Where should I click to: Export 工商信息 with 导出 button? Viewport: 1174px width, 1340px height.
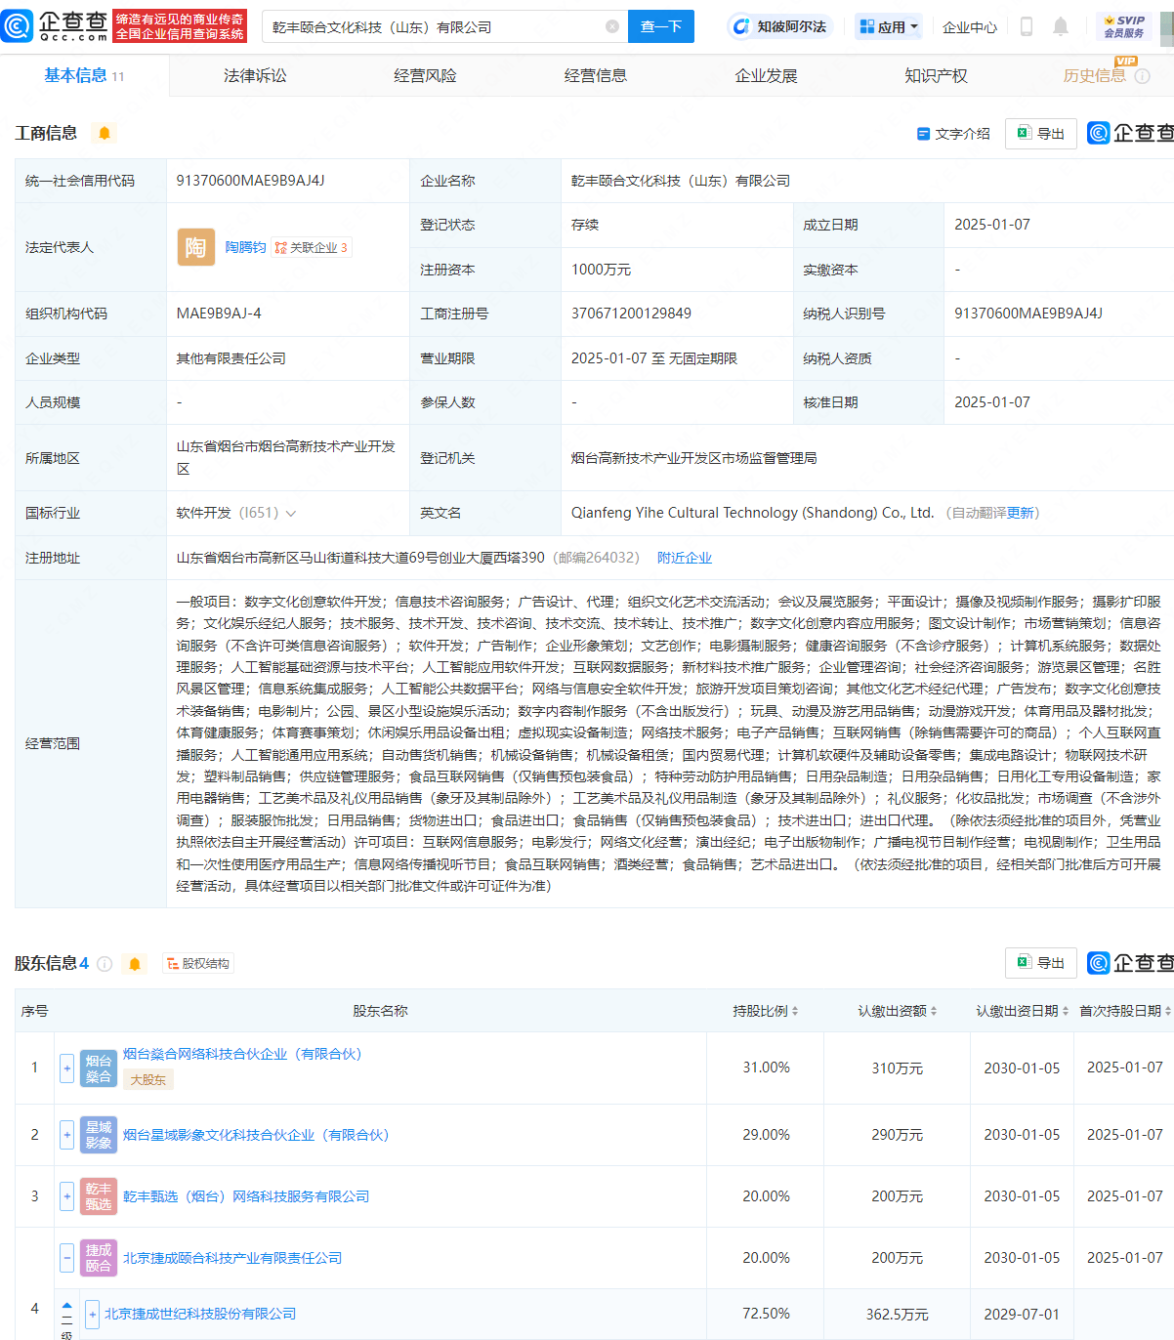[x=1041, y=134]
